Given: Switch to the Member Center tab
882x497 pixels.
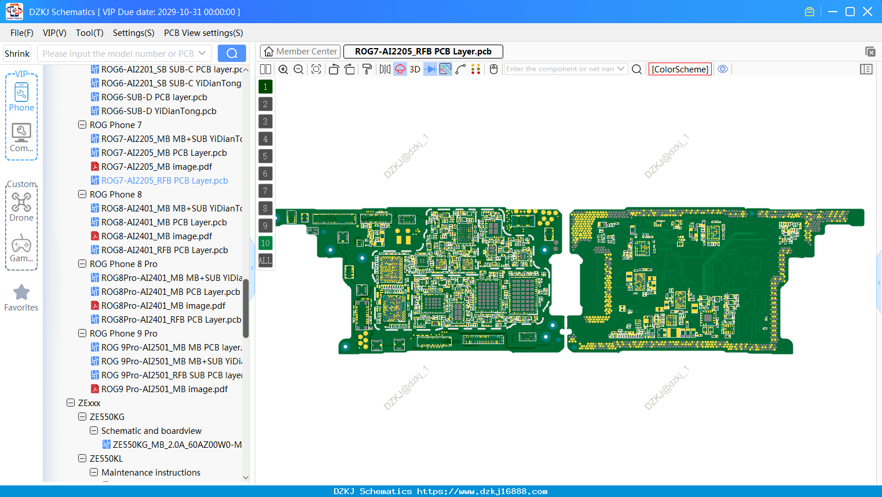Looking at the screenshot, I should click(300, 52).
